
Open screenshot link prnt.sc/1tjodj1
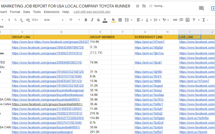(148, 62)
